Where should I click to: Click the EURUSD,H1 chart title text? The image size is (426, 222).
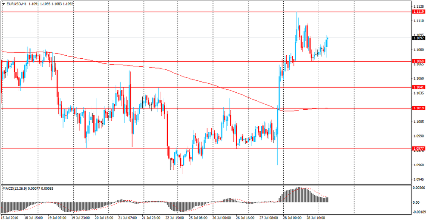pyautogui.click(x=17, y=4)
